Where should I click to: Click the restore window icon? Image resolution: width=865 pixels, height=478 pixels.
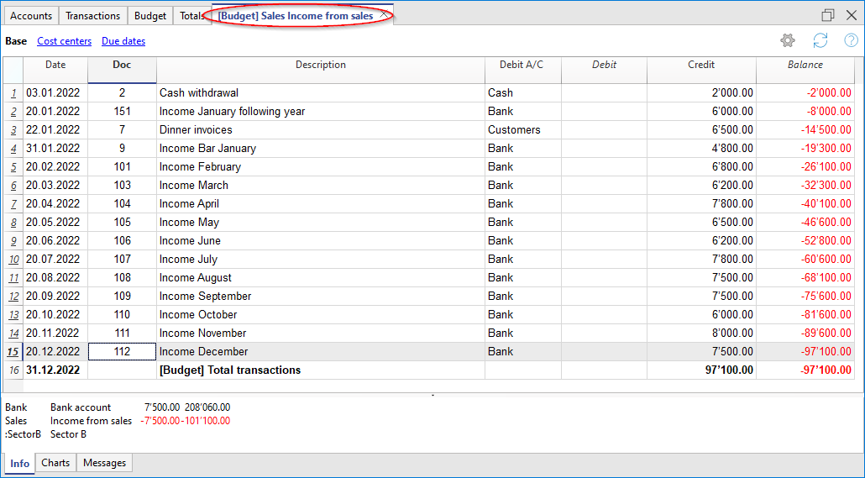828,15
